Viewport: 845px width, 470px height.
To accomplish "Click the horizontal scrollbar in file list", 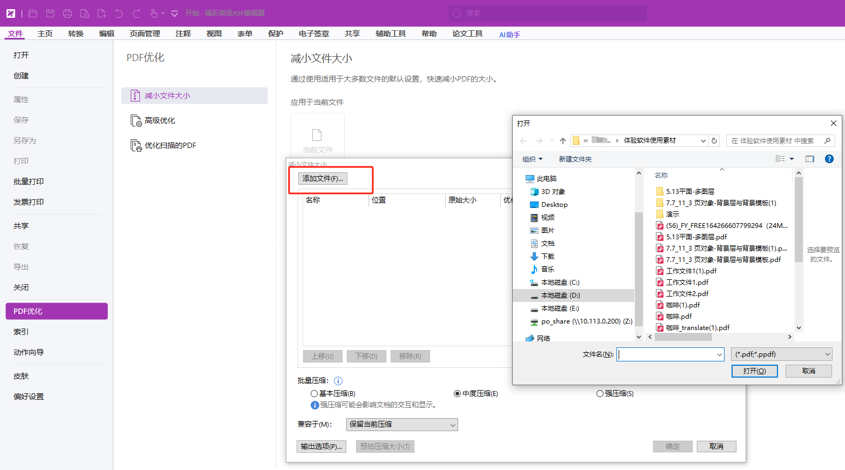I will (683, 337).
